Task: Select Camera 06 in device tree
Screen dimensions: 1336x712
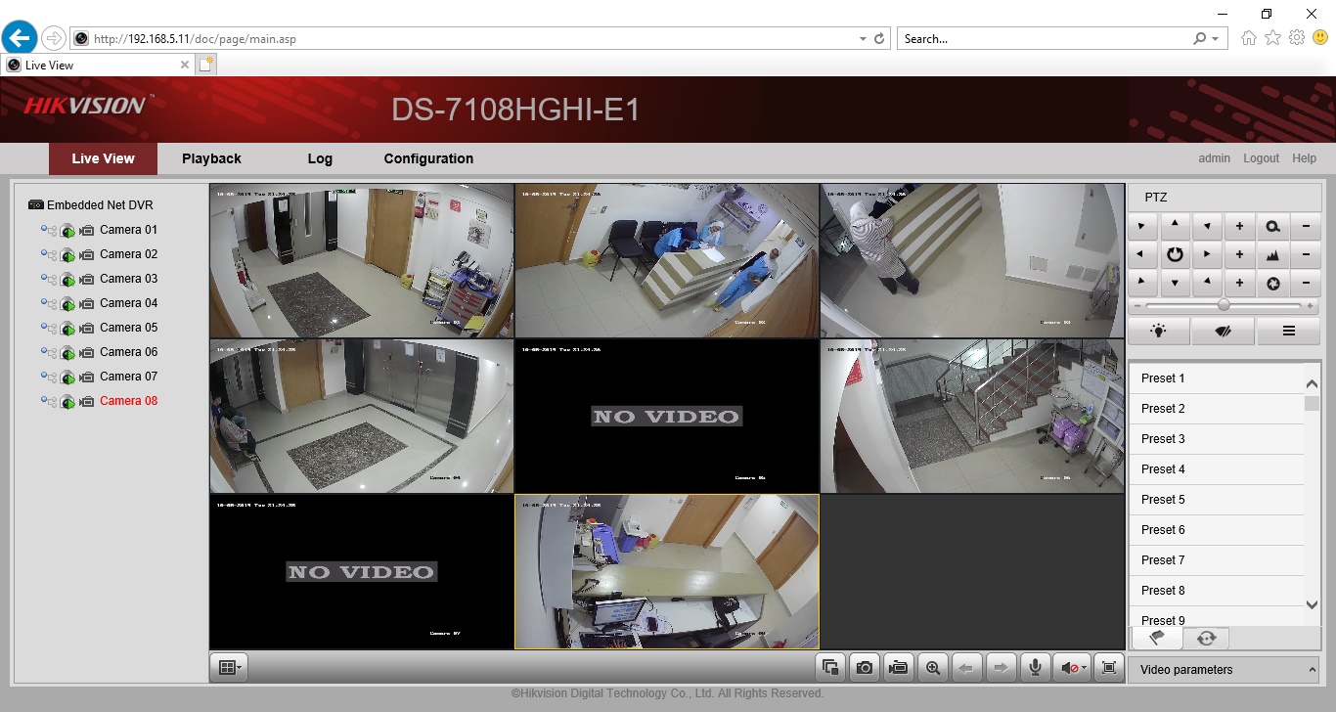Action: click(x=128, y=352)
